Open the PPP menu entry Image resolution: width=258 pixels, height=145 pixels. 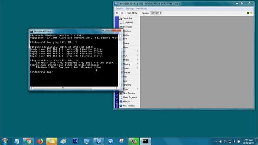pos(125,39)
